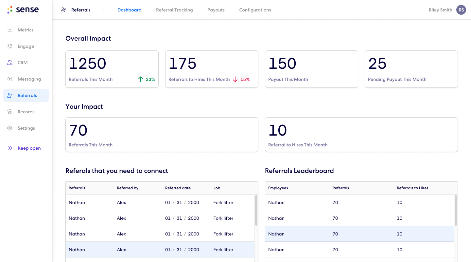Open Riley Smith user menu

(x=440, y=10)
